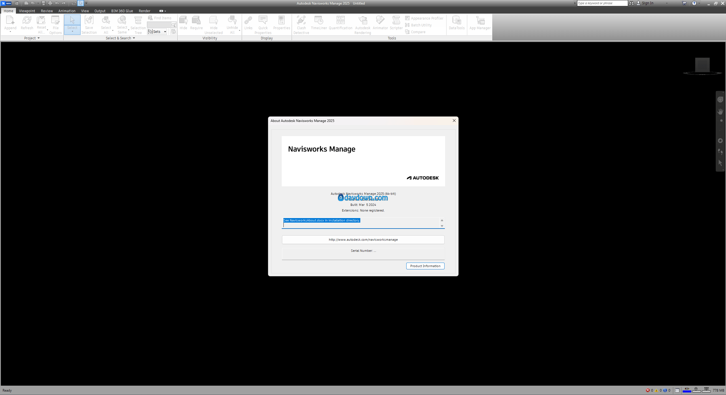Click the autodesk.com navisworksmanage link

363,240
